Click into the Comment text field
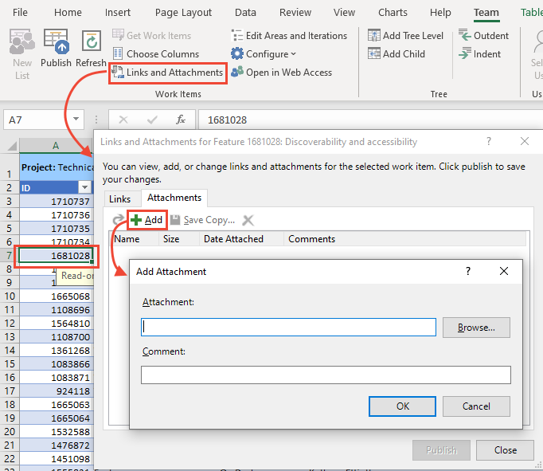The image size is (543, 471). 325,375
